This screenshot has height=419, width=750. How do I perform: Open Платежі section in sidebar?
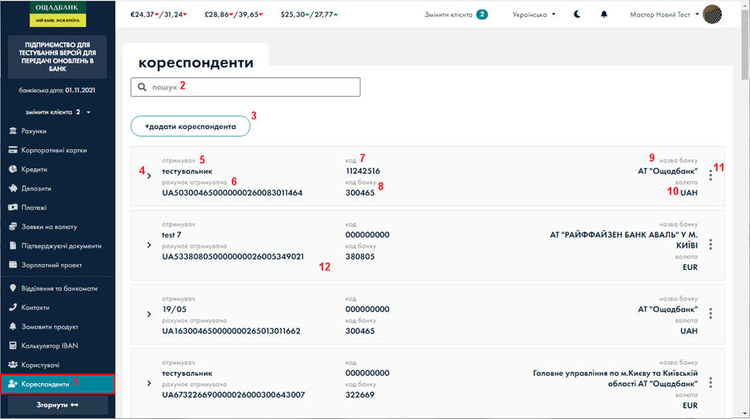(34, 207)
